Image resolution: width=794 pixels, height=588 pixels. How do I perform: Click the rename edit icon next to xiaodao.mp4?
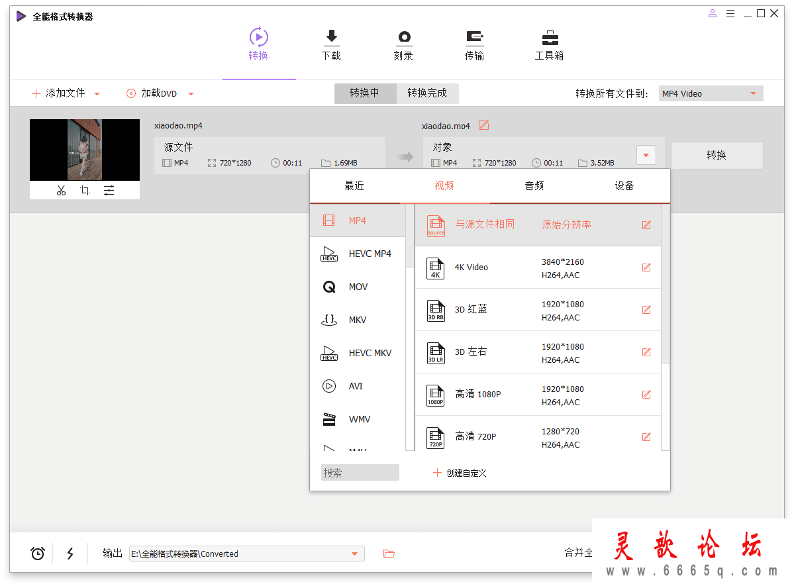coord(484,125)
